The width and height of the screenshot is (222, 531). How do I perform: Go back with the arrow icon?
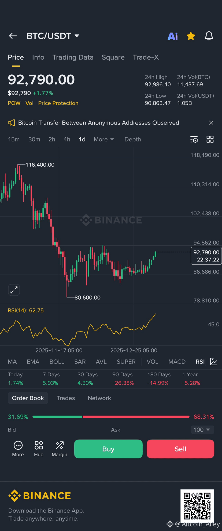[13, 36]
